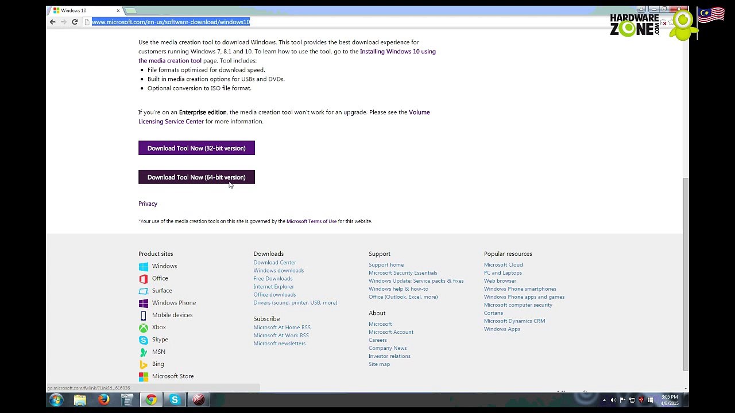735x413 pixels.
Task: Open the Privacy link
Action: pyautogui.click(x=148, y=204)
